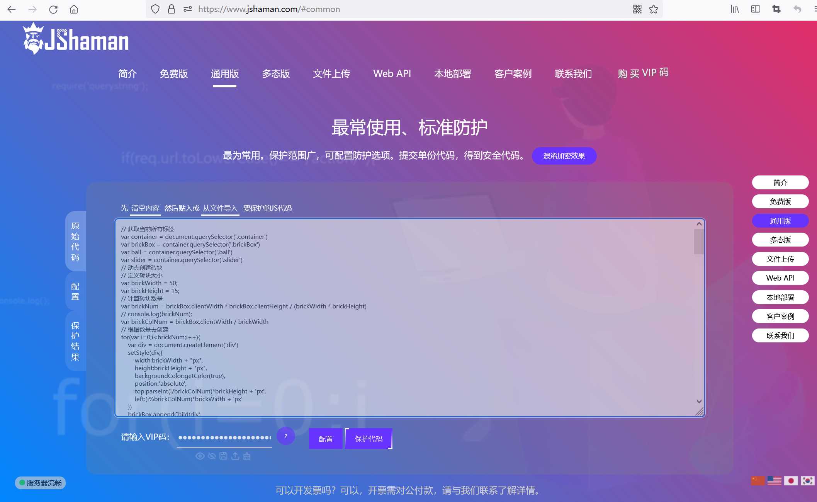This screenshot has width=817, height=502.
Task: Click the textarea resize grip corner
Action: coord(700,412)
